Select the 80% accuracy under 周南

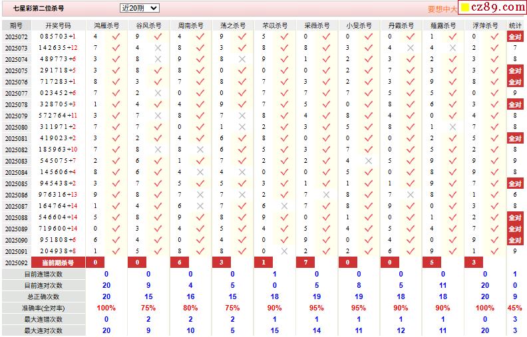190,308
